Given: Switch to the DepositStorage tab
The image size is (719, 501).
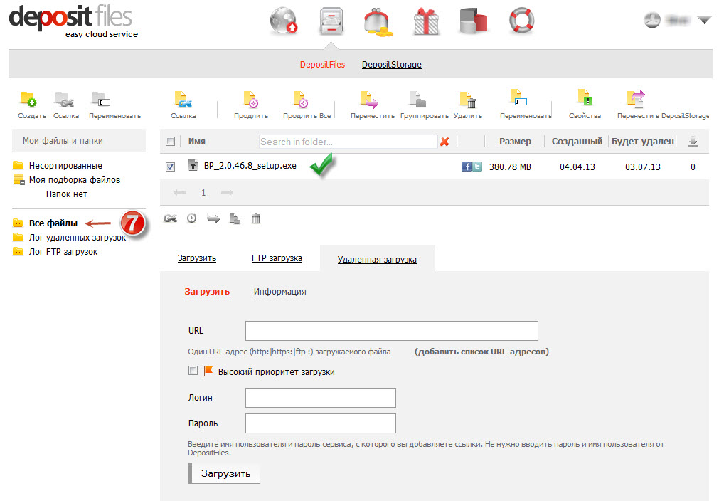Looking at the screenshot, I should click(x=391, y=65).
